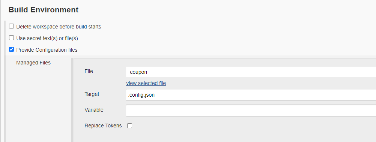Image resolution: width=376 pixels, height=142 pixels.
Task: Enable the Use secret text(s) or file(s) checkbox
Action: click(x=12, y=37)
